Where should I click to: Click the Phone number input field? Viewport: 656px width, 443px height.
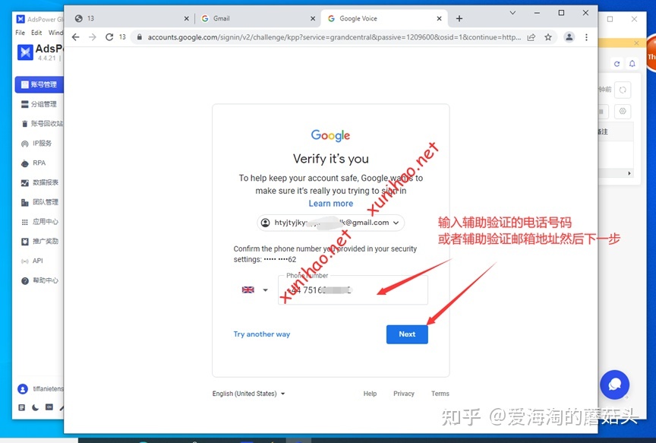[353, 290]
